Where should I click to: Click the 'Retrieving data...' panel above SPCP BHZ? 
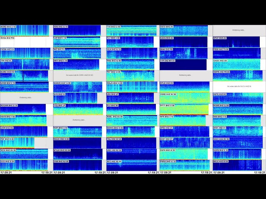tap(239, 30)
